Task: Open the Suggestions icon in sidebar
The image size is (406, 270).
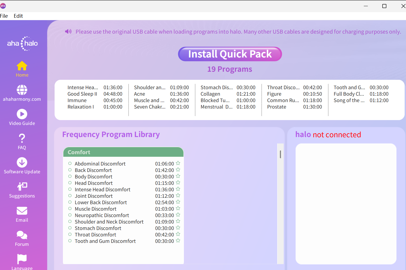Action: coord(22,186)
